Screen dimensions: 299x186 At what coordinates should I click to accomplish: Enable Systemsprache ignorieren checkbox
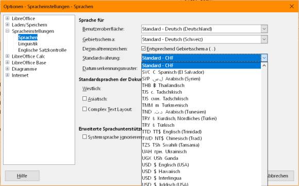[85, 137]
